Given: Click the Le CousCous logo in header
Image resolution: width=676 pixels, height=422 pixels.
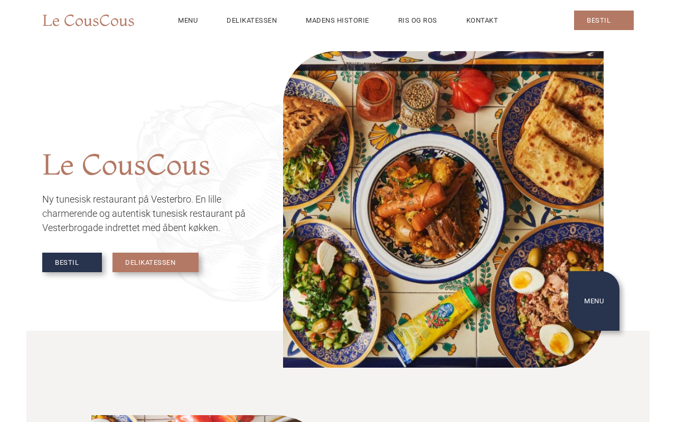Looking at the screenshot, I should (x=88, y=21).
